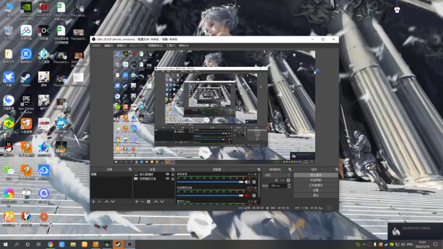443x249 pixels.
Task: Pop out the Sources (来源) dock panel
Action: coord(173,169)
